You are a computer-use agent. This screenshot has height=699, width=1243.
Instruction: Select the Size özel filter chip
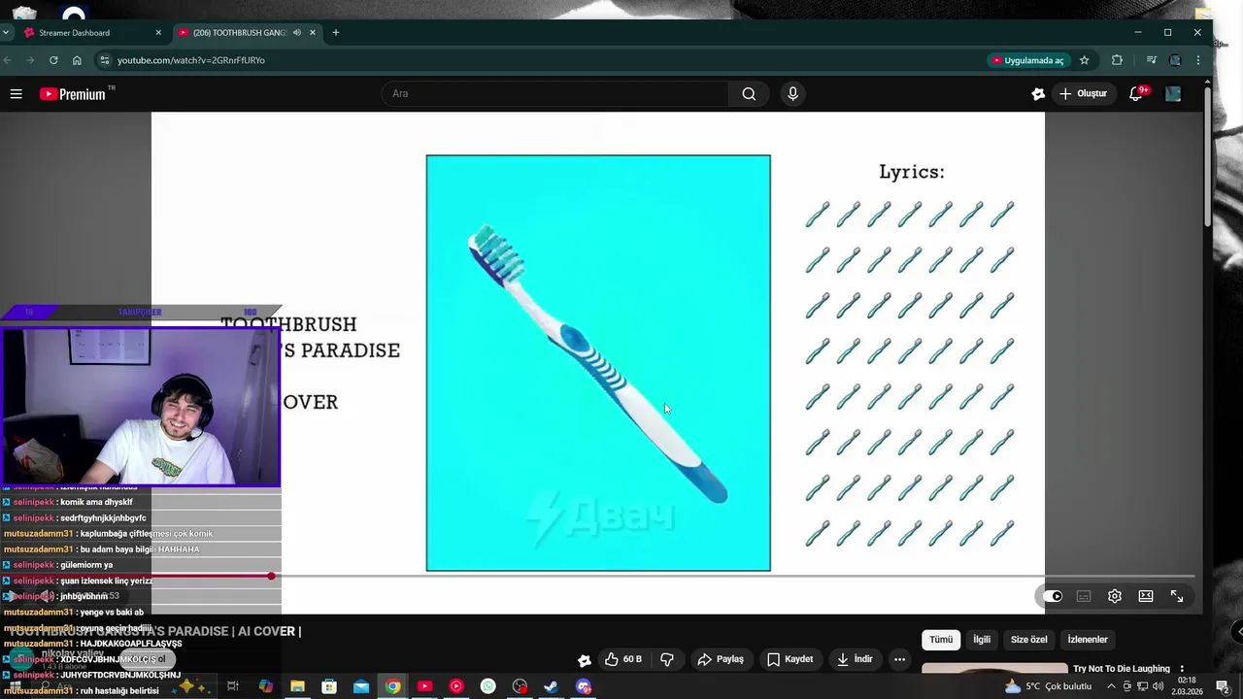click(1029, 640)
